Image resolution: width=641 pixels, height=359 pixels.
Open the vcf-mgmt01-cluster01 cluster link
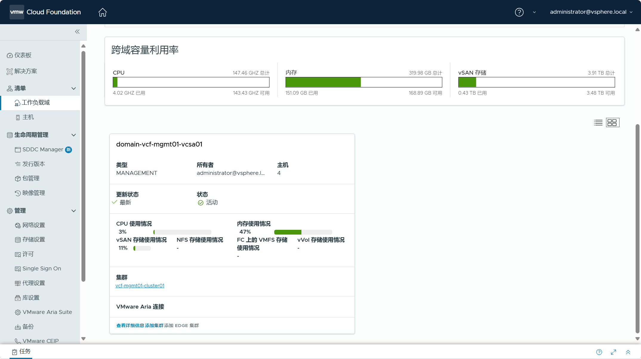coord(140,286)
